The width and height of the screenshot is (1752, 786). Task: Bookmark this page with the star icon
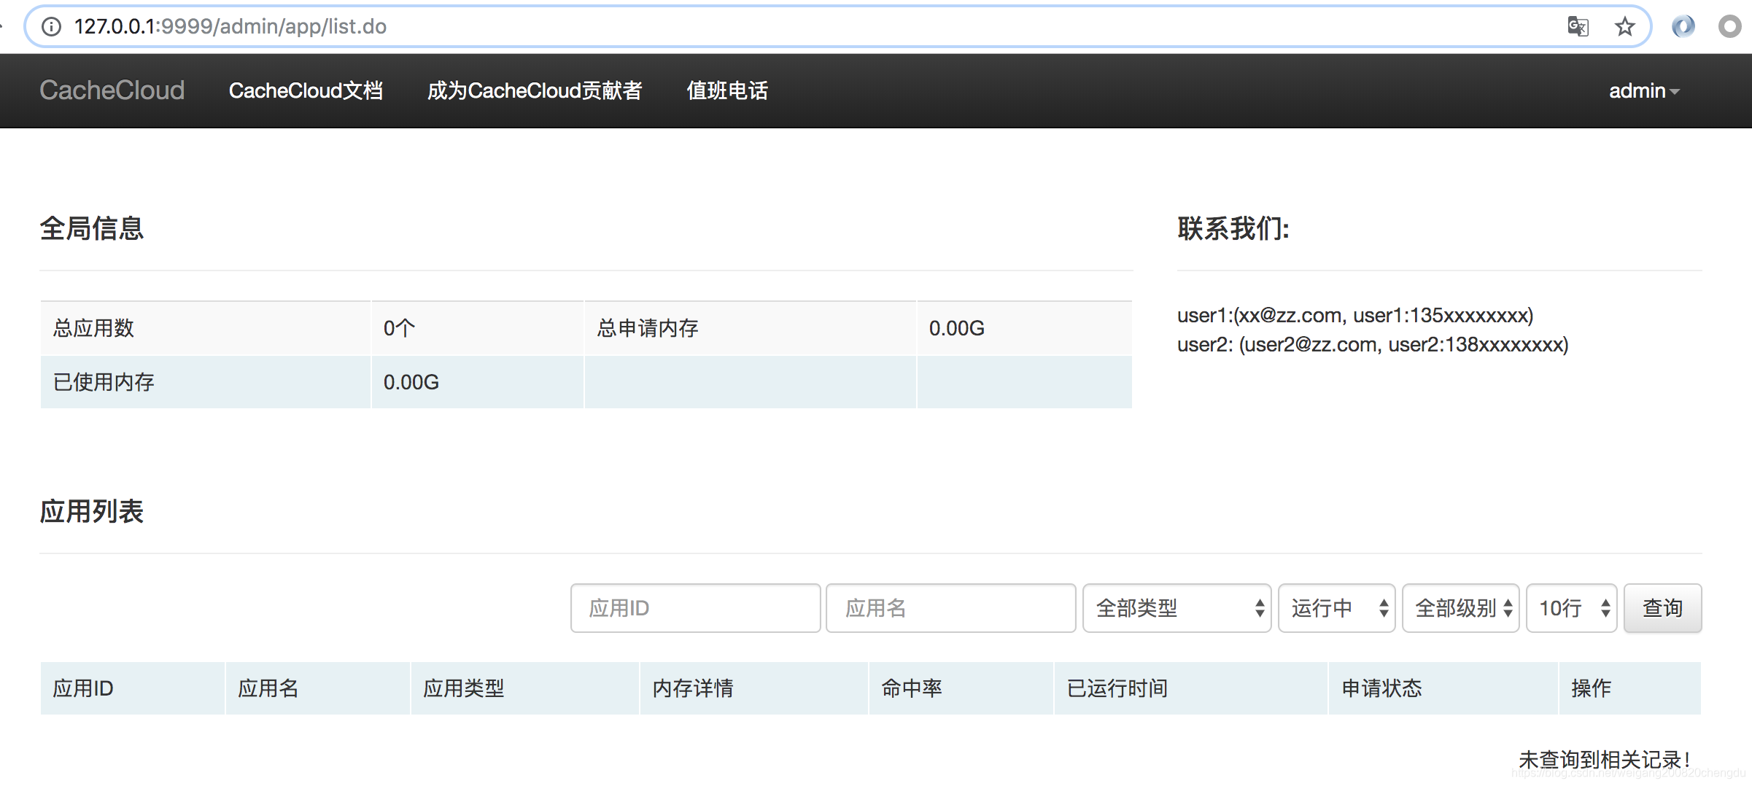(x=1624, y=27)
